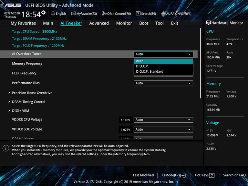Image resolution: width=248 pixels, height=186 pixels.
Task: Open Hot Keys help
Action: (205, 175)
